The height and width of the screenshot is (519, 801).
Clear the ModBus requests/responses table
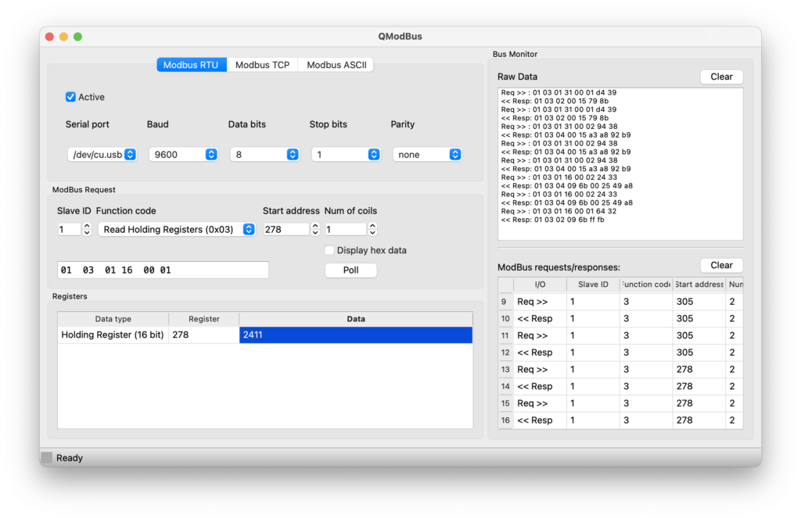click(720, 265)
